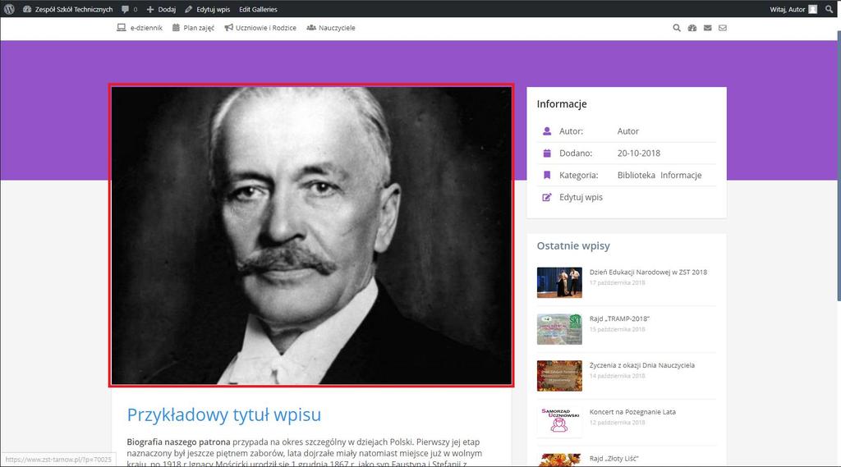Screen dimensions: 841x467
Task: Open Edit Galleries in the admin bar
Action: pyautogui.click(x=258, y=9)
